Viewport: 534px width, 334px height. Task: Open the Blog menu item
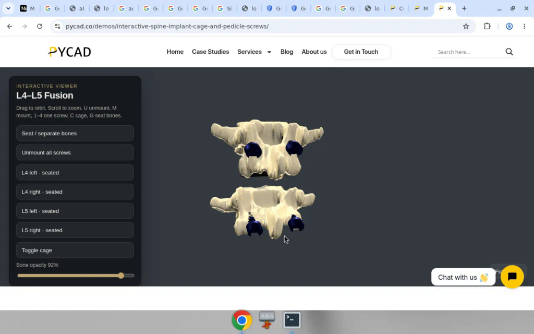click(x=287, y=52)
